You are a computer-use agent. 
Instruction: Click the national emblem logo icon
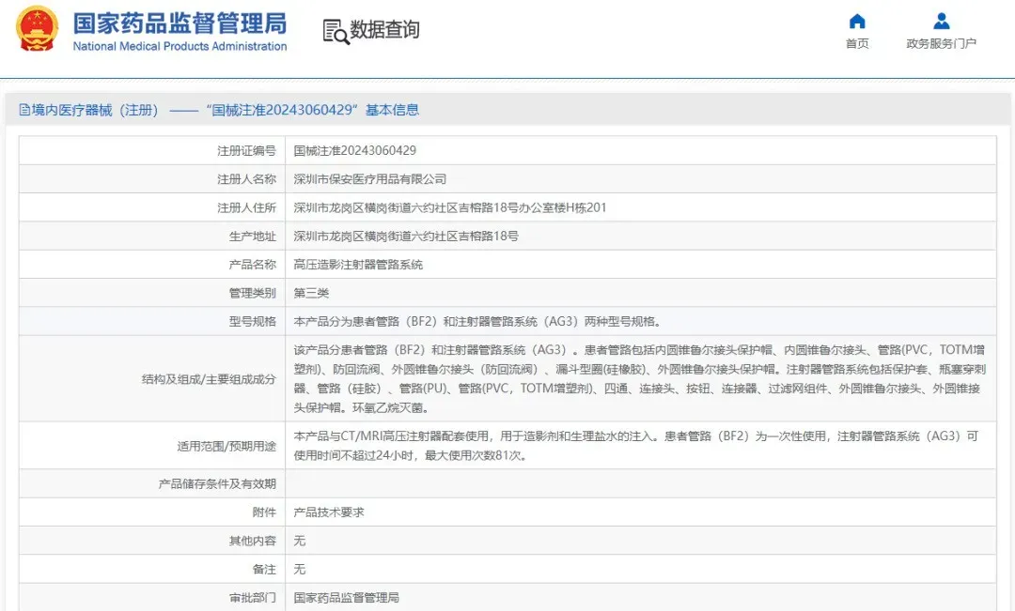tap(36, 29)
